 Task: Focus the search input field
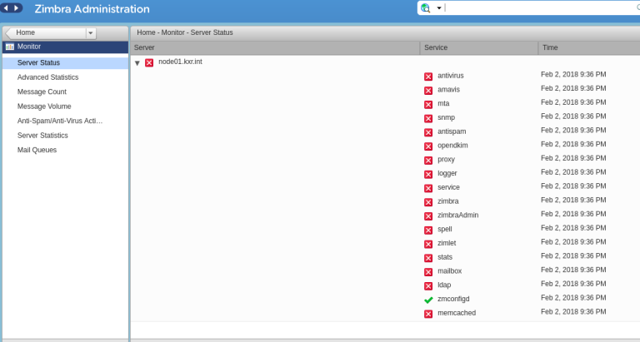[539, 8]
